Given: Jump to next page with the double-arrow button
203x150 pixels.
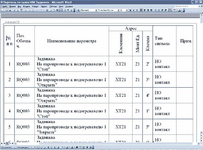Looking at the screenshot, I should (x=201, y=141).
